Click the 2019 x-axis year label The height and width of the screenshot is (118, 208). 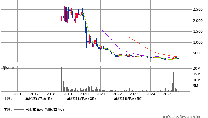pos(67,94)
